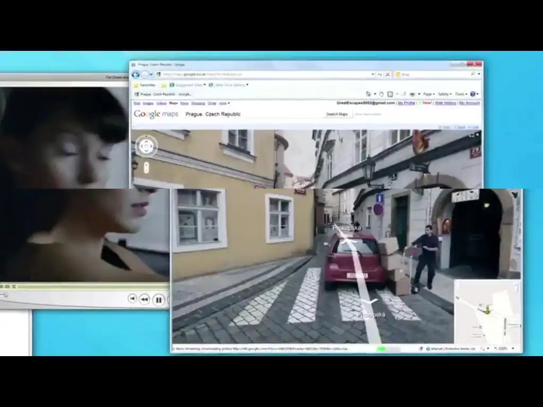Go back with the browser Back arrow
This screenshot has height=407, width=543.
135,74
